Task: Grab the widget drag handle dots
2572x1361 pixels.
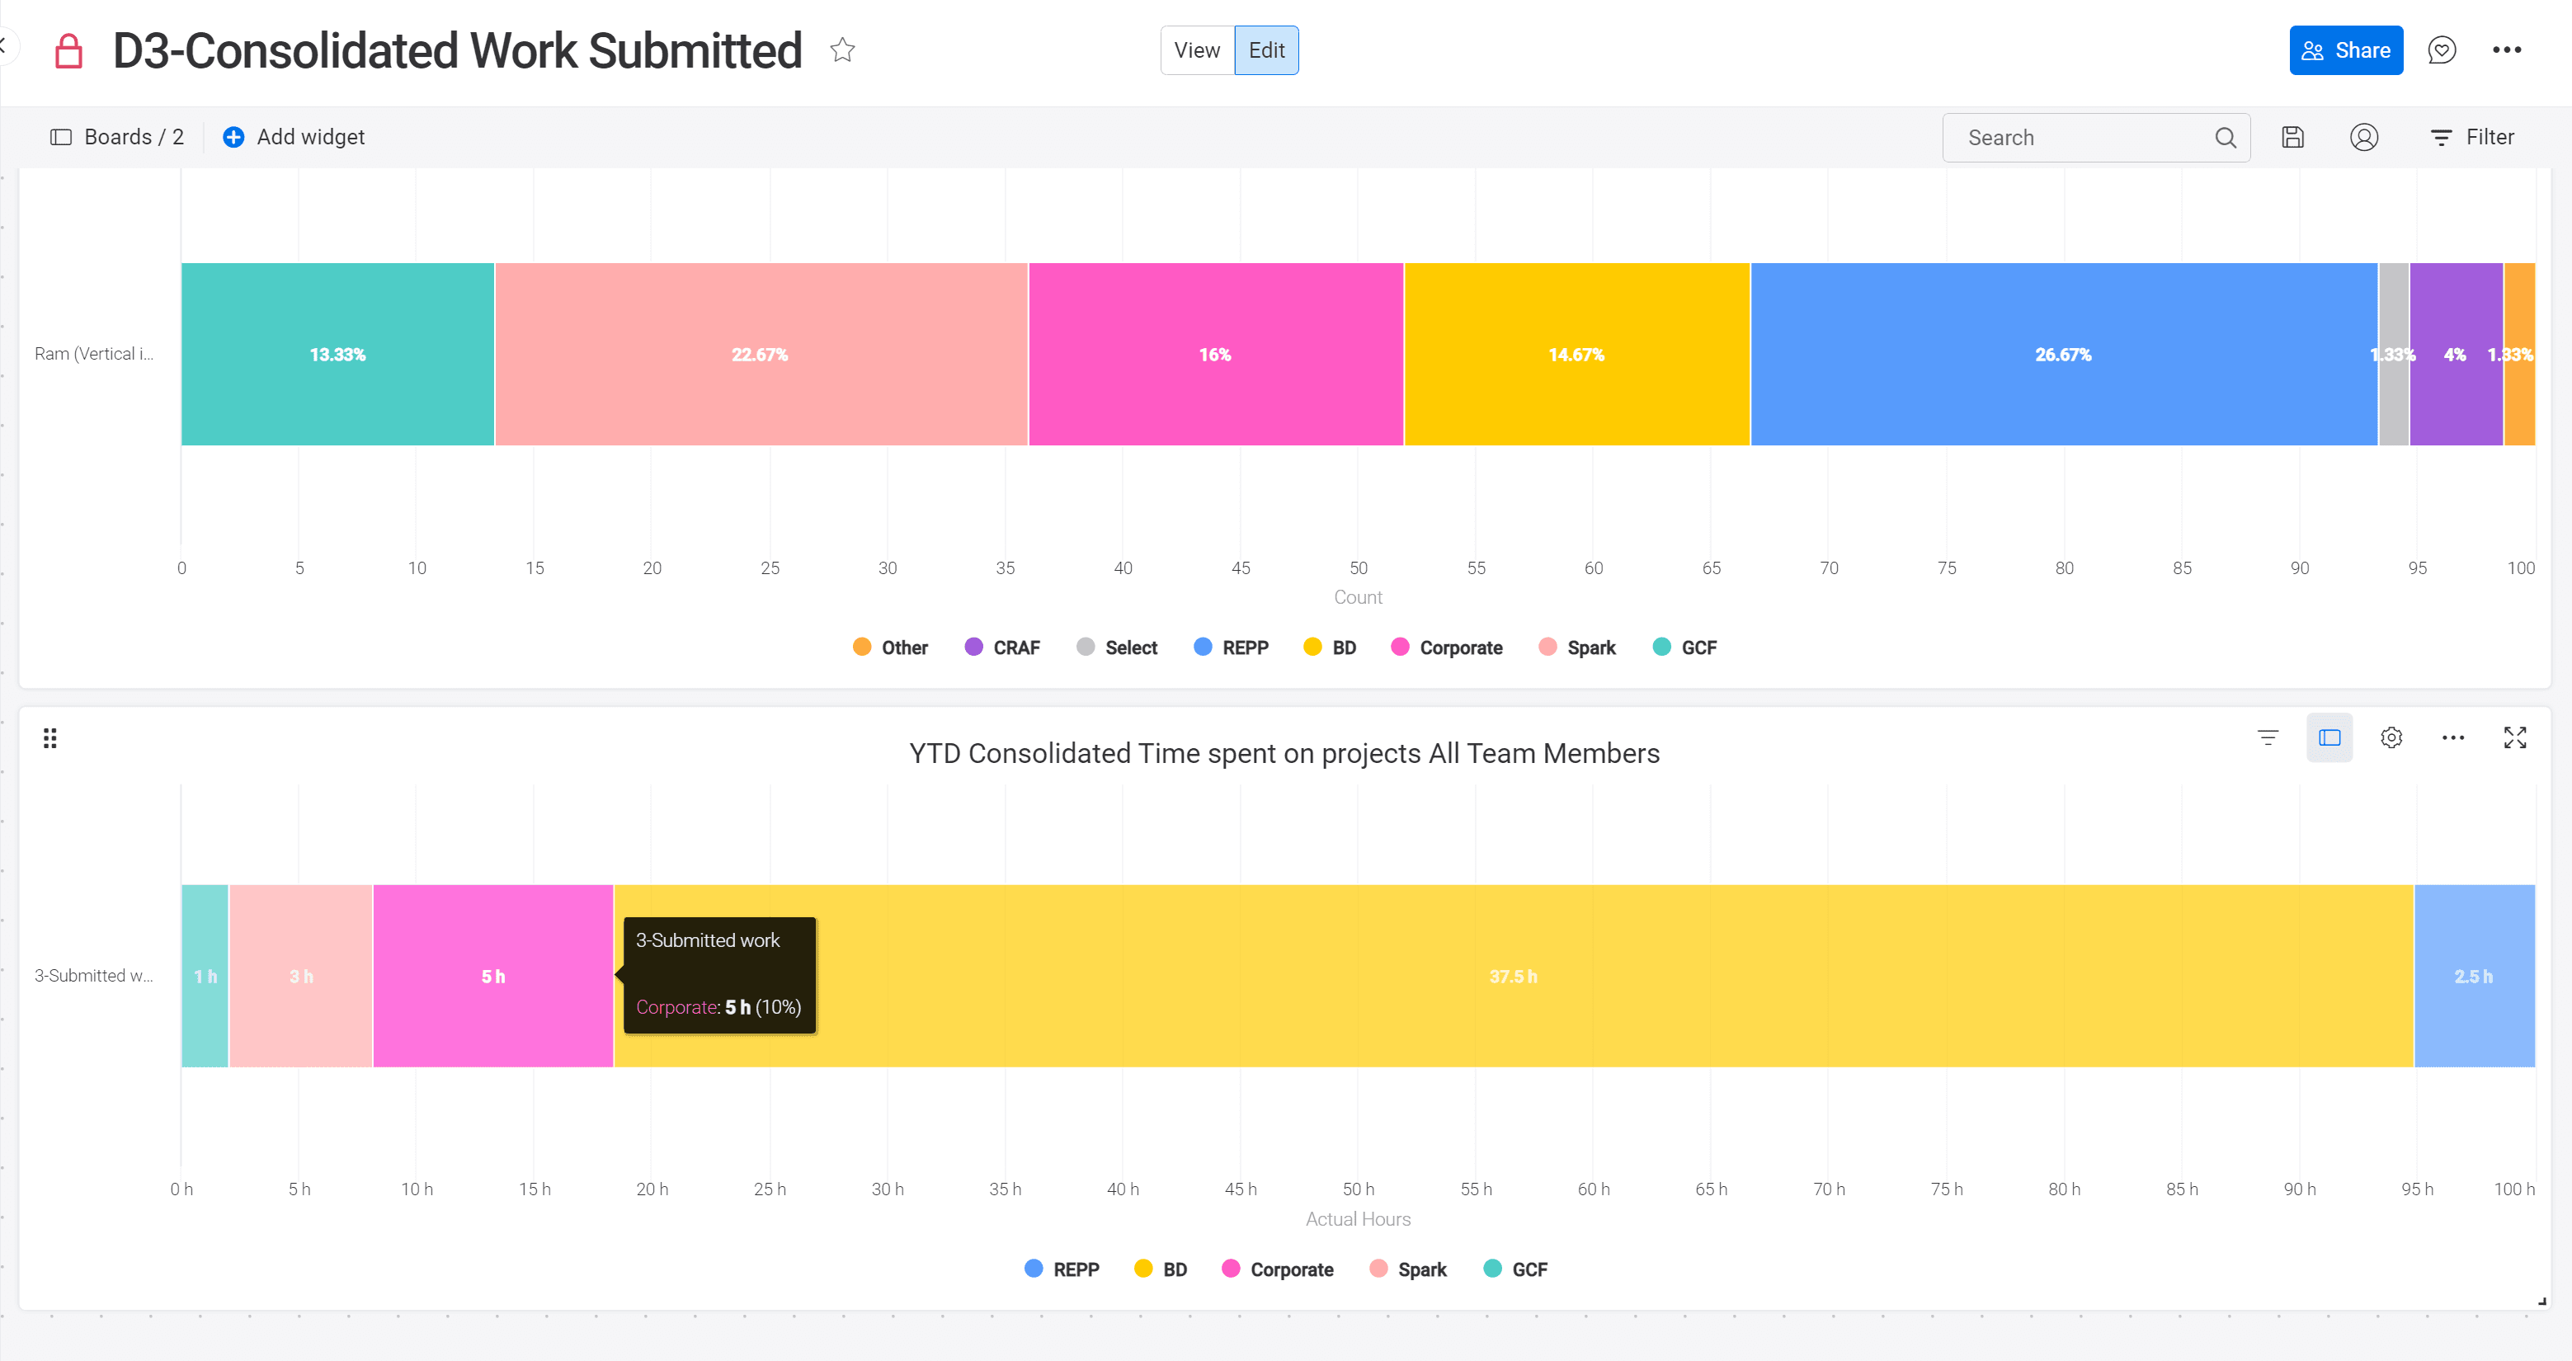Action: tap(50, 738)
